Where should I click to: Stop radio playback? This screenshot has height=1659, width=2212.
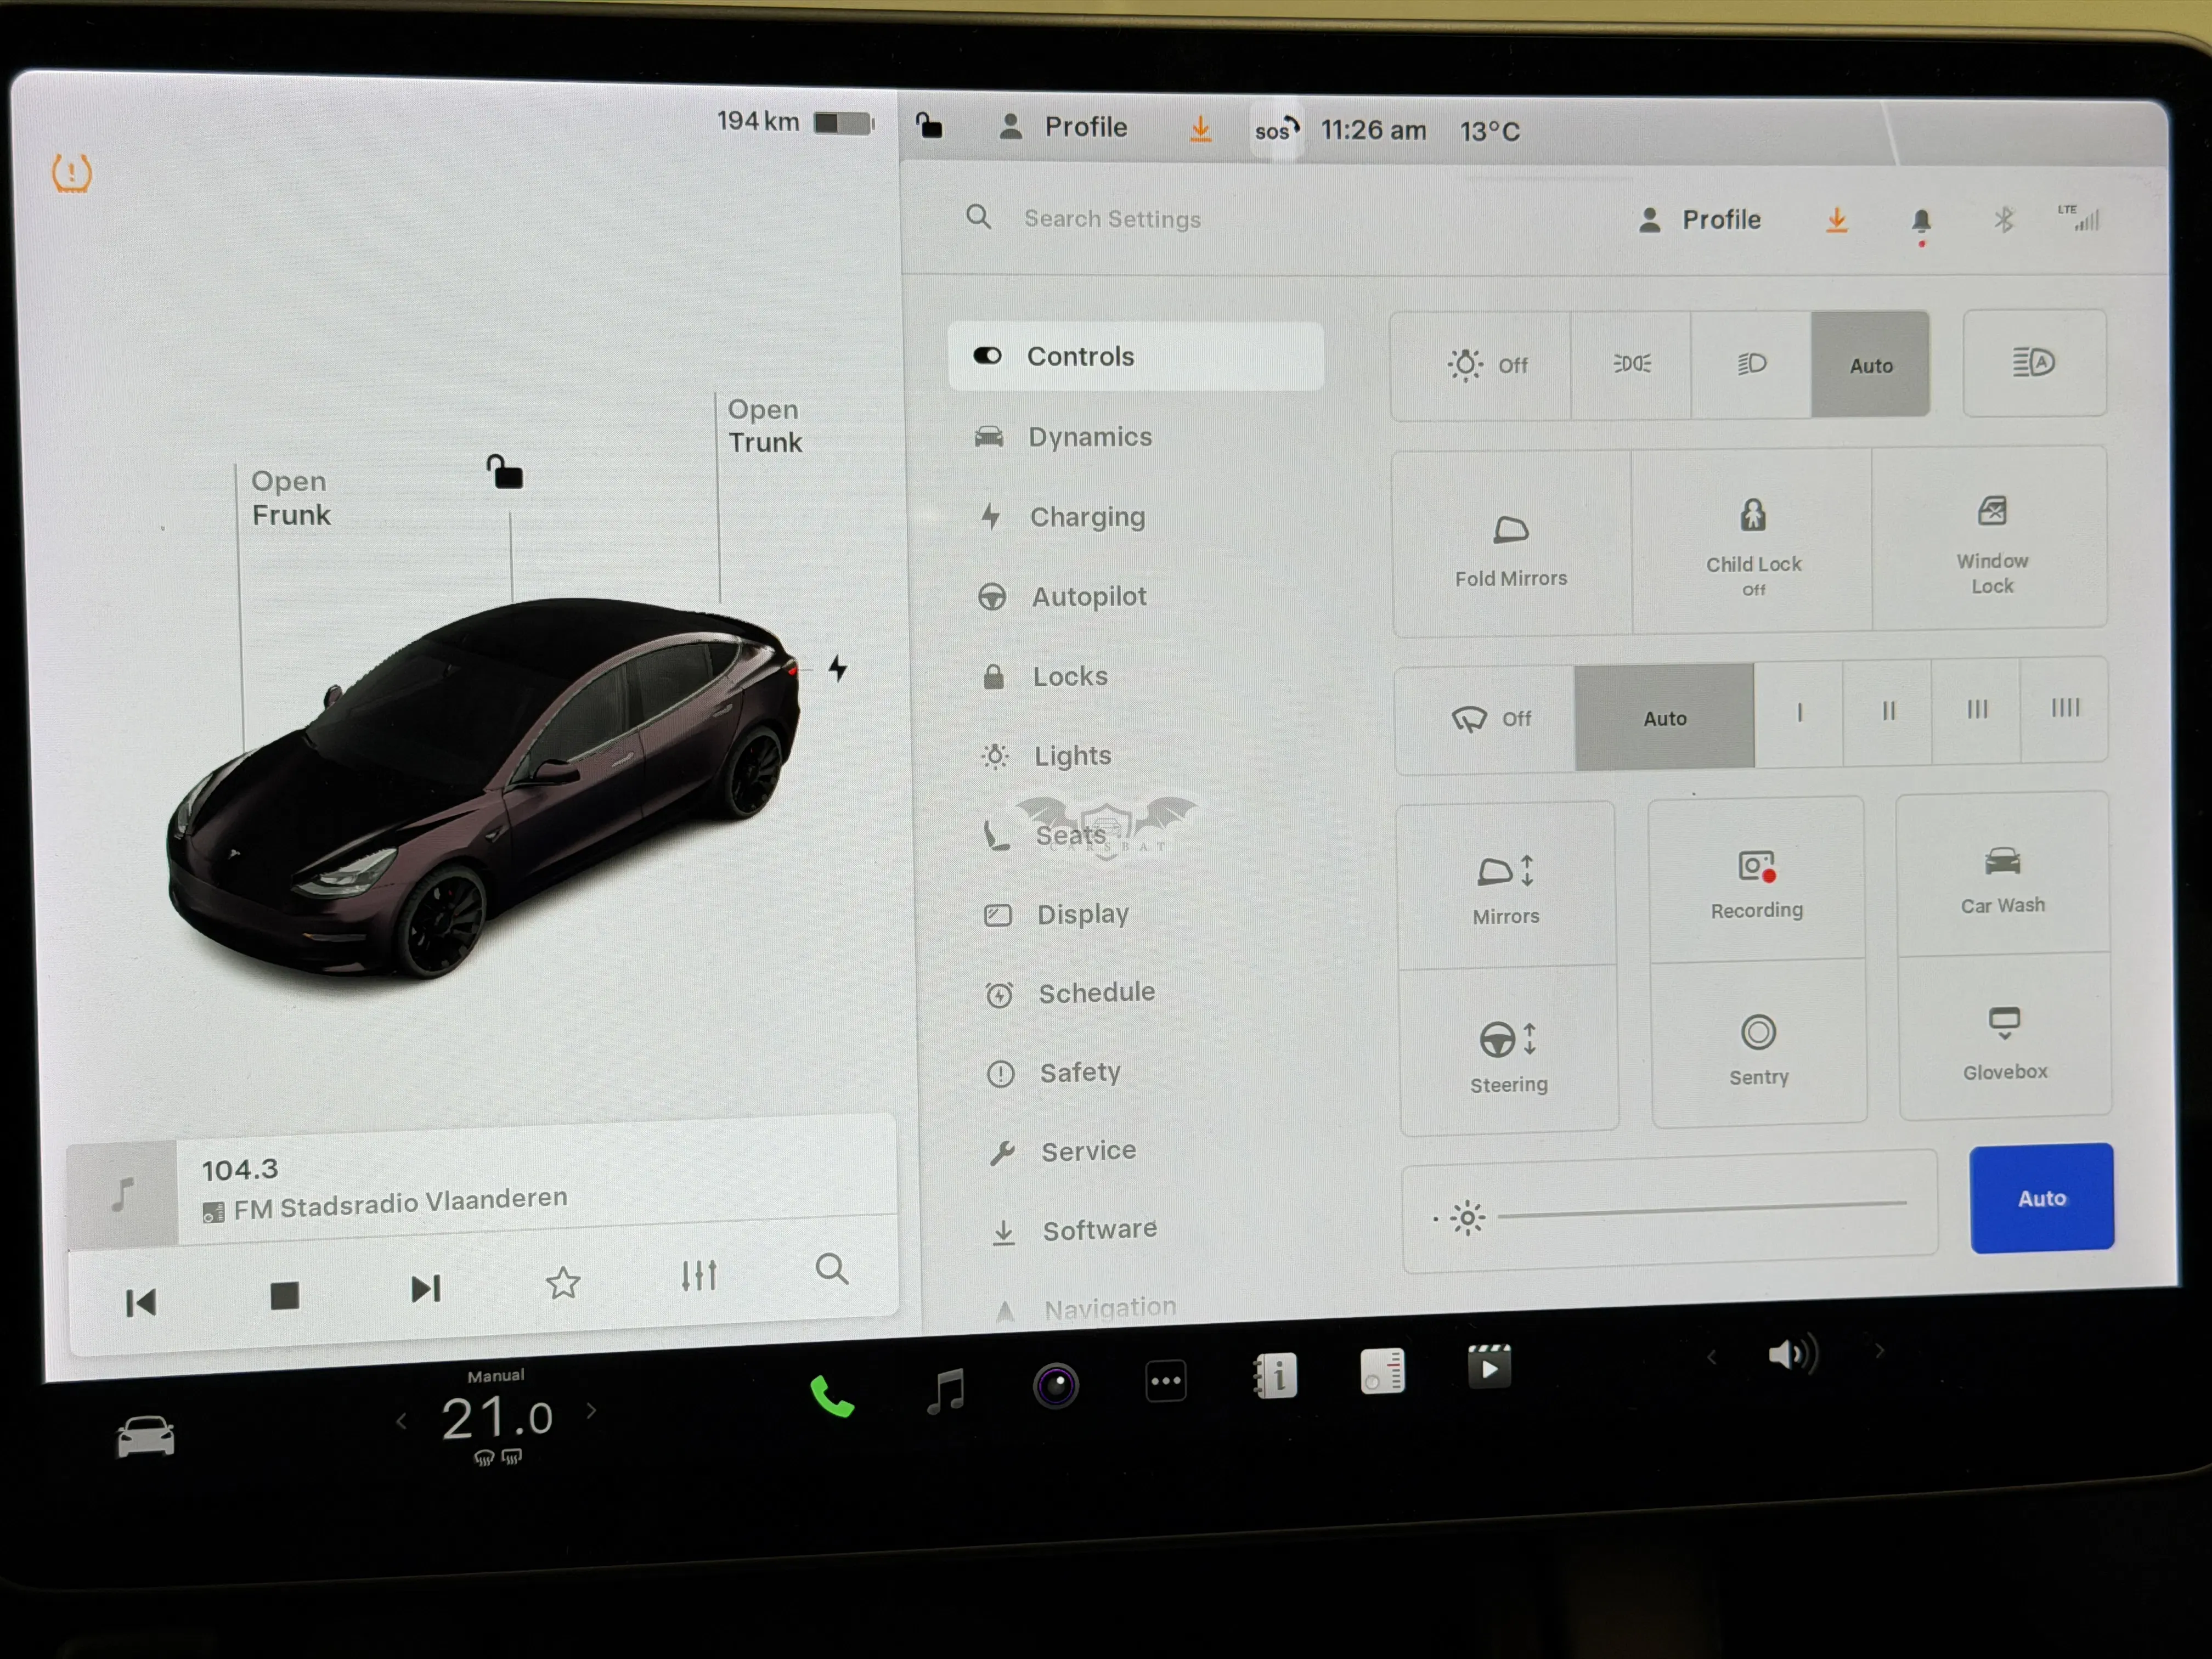pyautogui.click(x=285, y=1296)
